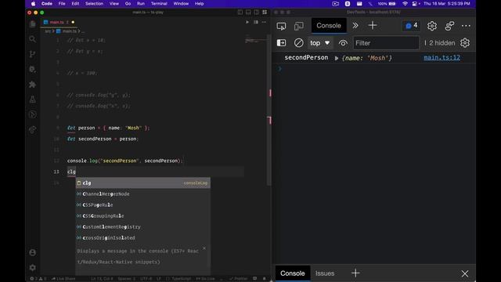Select CustomElementRegistry suggestion
The width and height of the screenshot is (501, 282).
(x=142, y=226)
